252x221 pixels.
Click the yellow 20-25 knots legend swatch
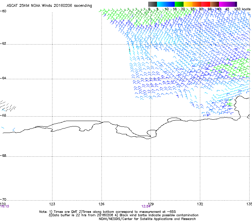[x=188, y=4]
